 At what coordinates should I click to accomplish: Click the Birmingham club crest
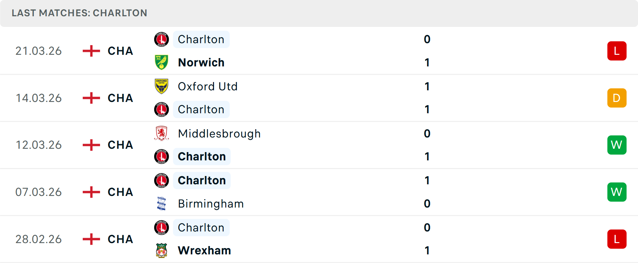[161, 203]
